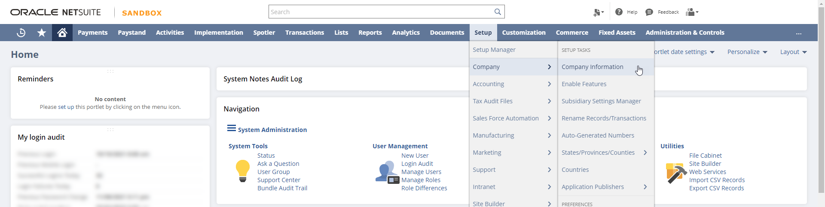Open the System Administration hamburger icon
The width and height of the screenshot is (825, 207).
click(231, 128)
